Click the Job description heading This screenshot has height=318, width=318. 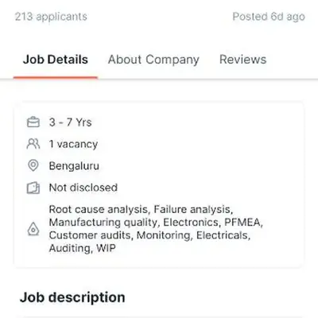(72, 297)
